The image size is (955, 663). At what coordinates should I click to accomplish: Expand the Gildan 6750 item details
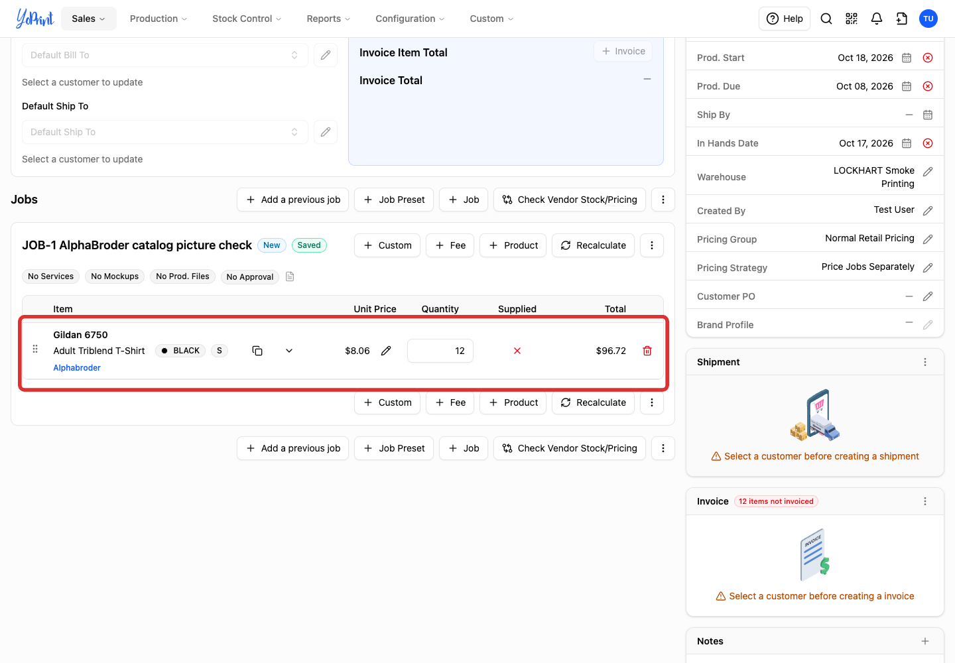[289, 351]
